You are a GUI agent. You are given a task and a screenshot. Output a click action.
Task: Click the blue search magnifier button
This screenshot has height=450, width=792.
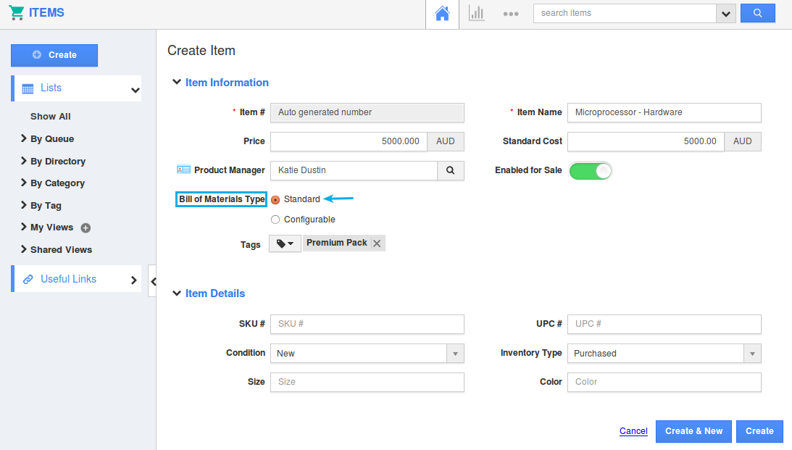[757, 13]
